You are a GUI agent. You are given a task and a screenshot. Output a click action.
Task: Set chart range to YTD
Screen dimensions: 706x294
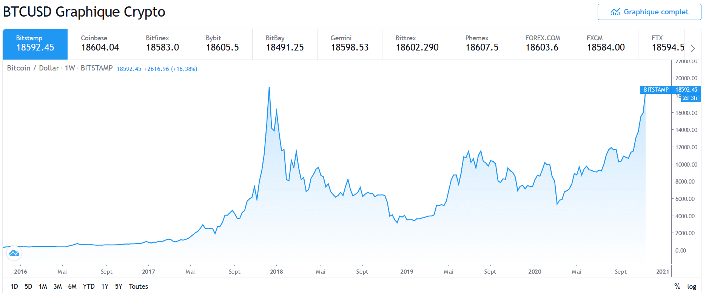[89, 286]
